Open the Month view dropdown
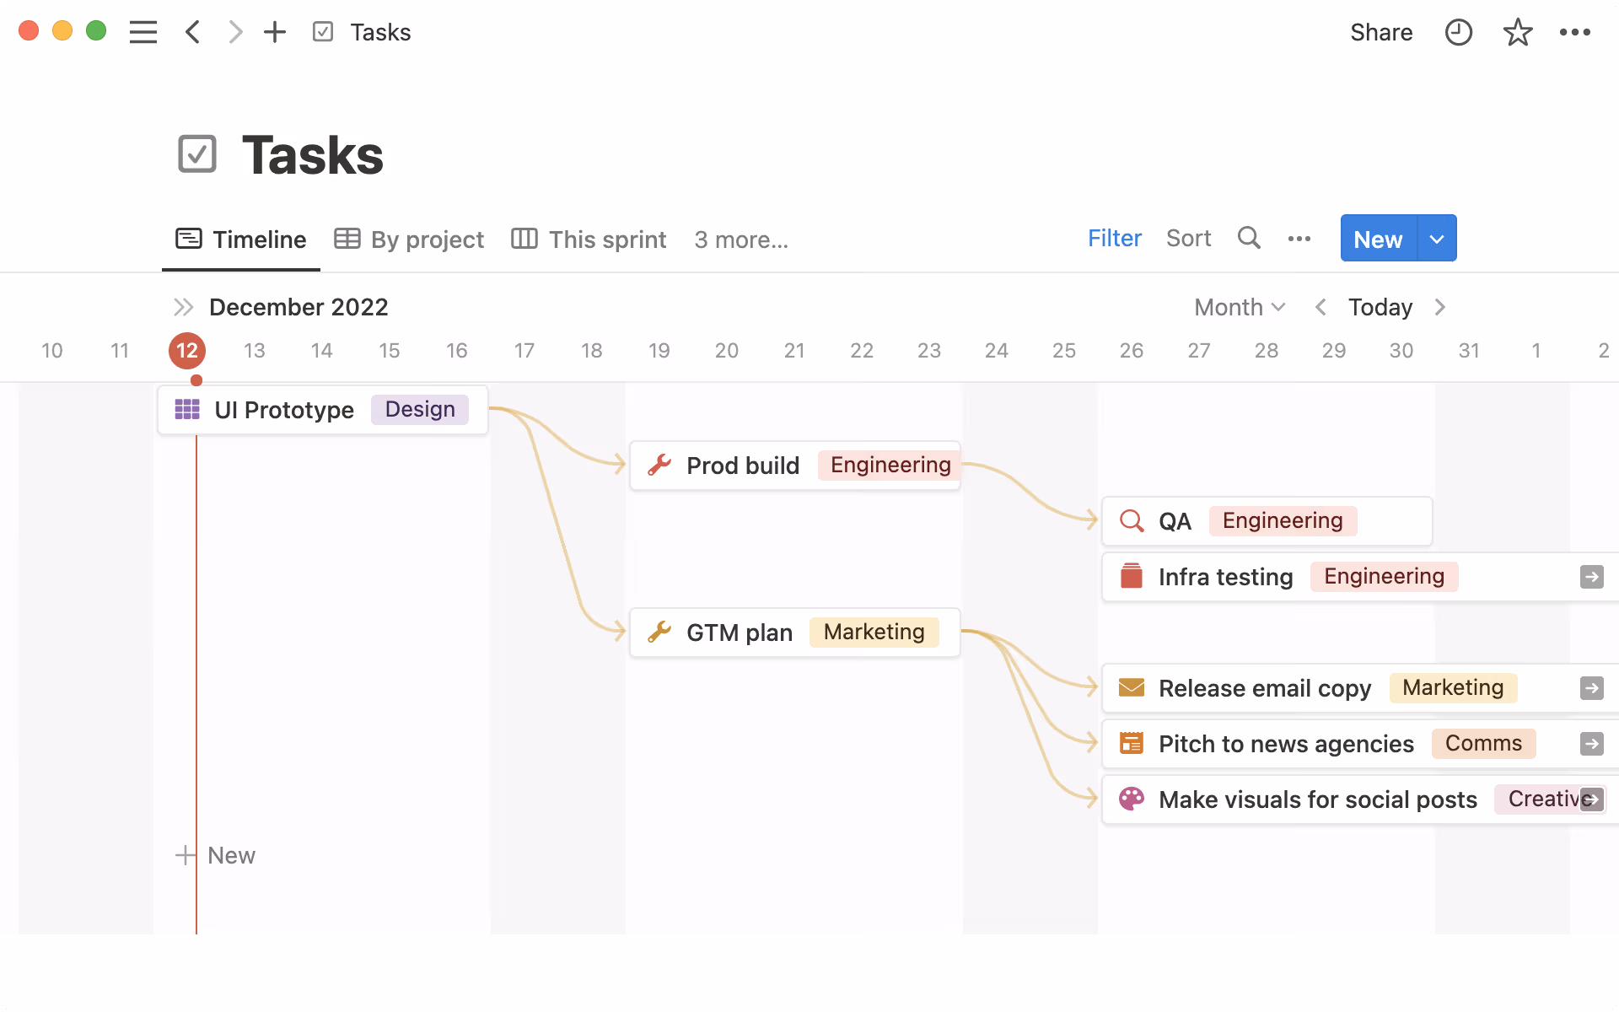This screenshot has height=1012, width=1619. coord(1239,307)
